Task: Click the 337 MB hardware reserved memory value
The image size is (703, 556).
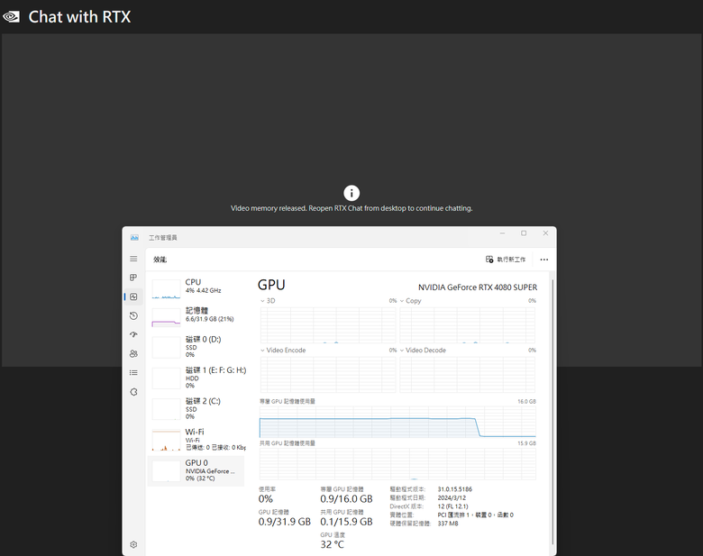Action: click(448, 524)
